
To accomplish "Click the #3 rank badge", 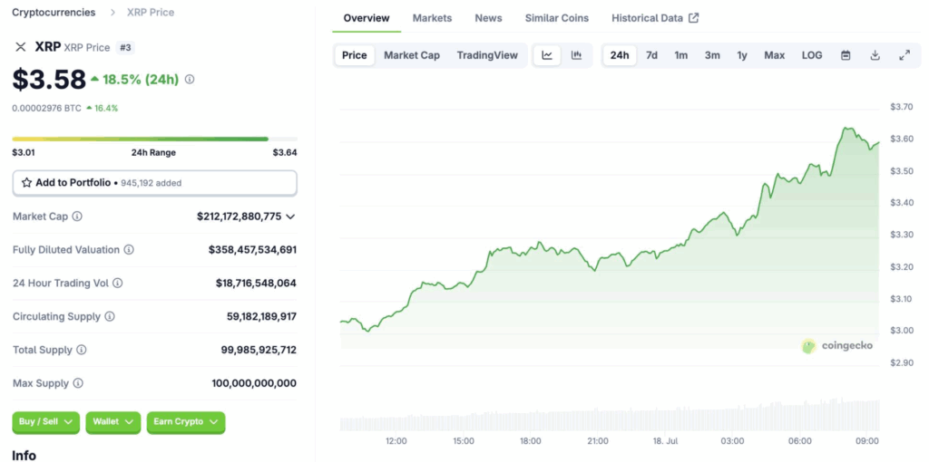I will click(x=125, y=47).
